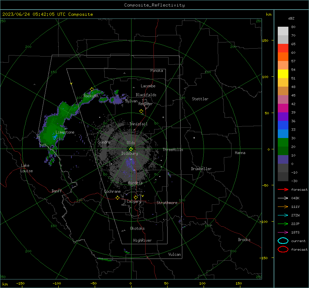Click the cyan 27ZW arrow in legend
Image resolution: width=309 pixels, height=288 pixels.
coord(283,215)
